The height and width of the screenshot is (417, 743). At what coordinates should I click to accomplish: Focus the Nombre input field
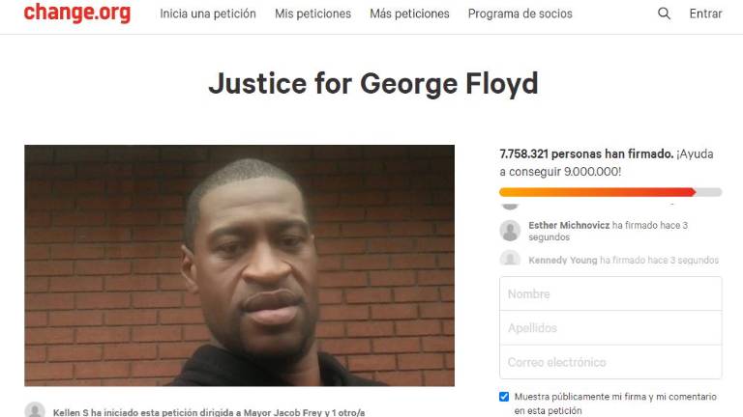coord(610,293)
